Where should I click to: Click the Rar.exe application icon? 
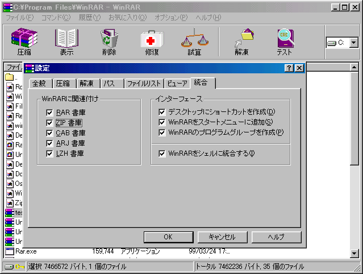(10, 251)
